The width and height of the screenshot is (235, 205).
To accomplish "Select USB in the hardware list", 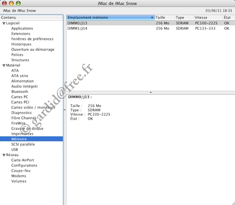I will (15, 150).
